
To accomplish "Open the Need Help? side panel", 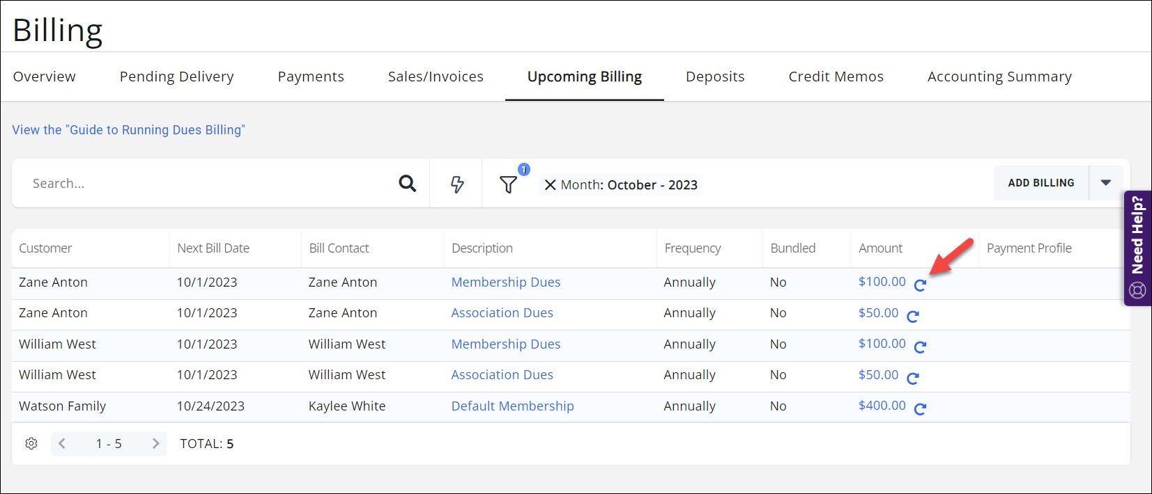I will [x=1137, y=248].
